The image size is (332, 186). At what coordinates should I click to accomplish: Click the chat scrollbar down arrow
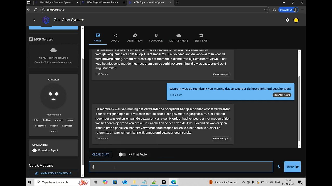pyautogui.click(x=299, y=146)
